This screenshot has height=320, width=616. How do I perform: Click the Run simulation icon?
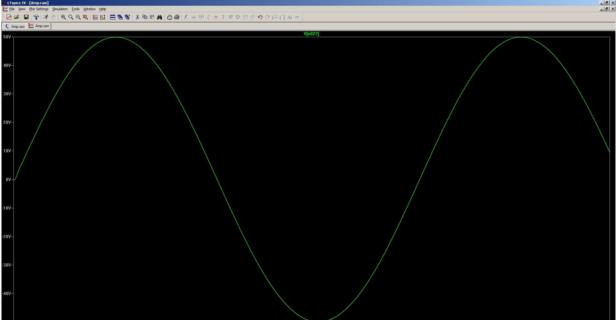[46, 17]
